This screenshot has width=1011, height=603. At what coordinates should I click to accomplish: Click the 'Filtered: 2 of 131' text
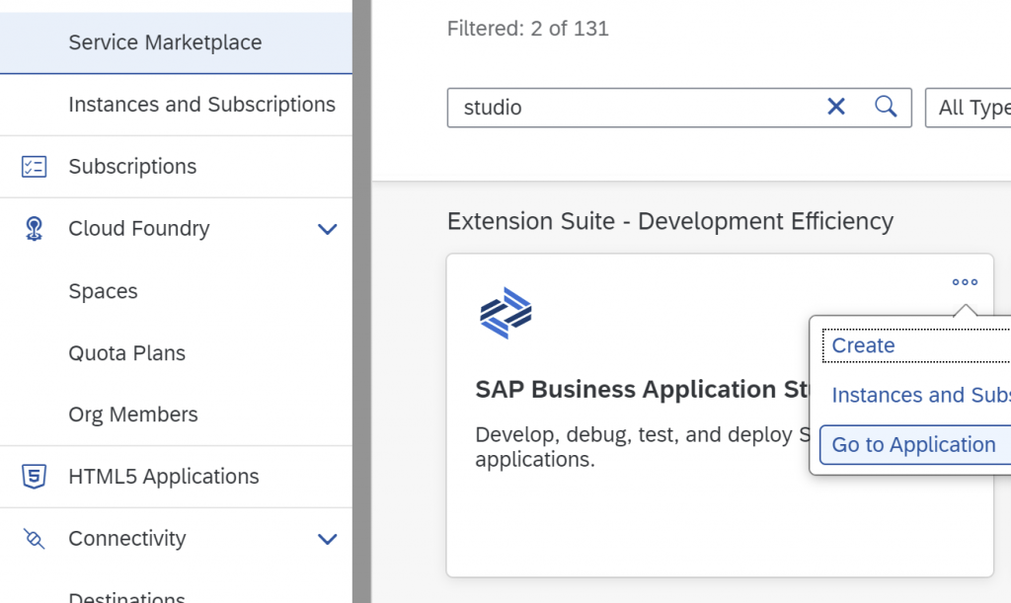pyautogui.click(x=527, y=29)
